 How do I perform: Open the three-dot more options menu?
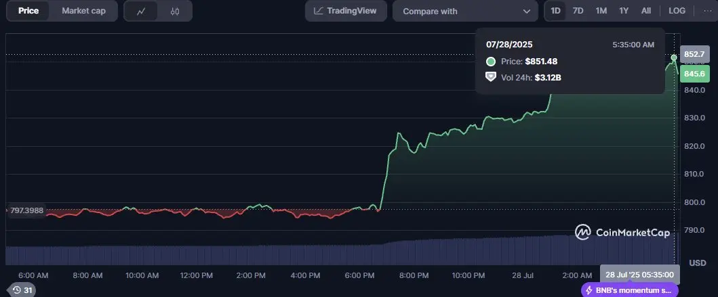(x=707, y=11)
